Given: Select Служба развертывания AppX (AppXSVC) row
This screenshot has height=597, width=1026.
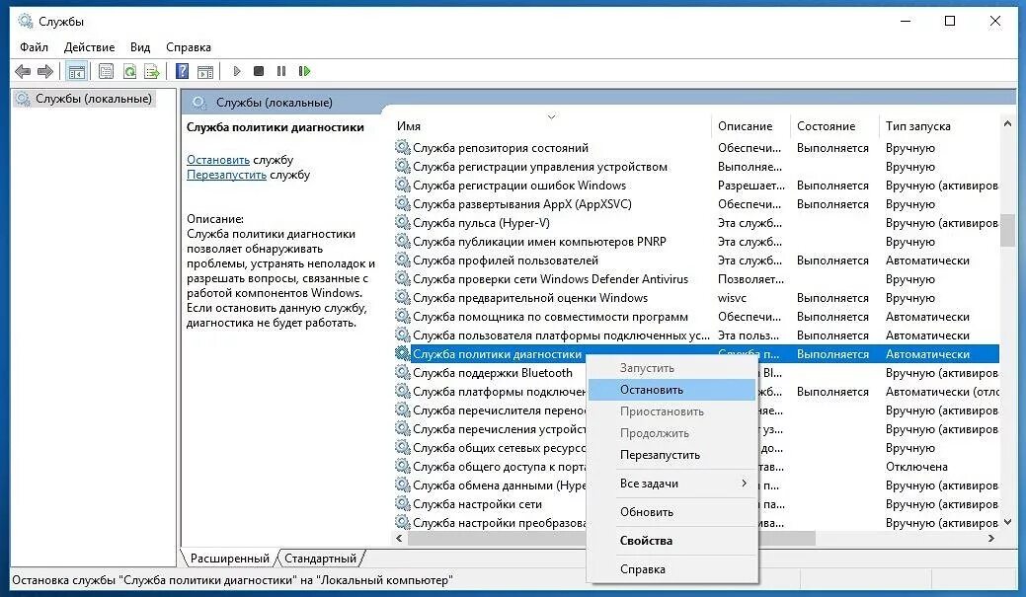Looking at the screenshot, I should click(x=696, y=204).
